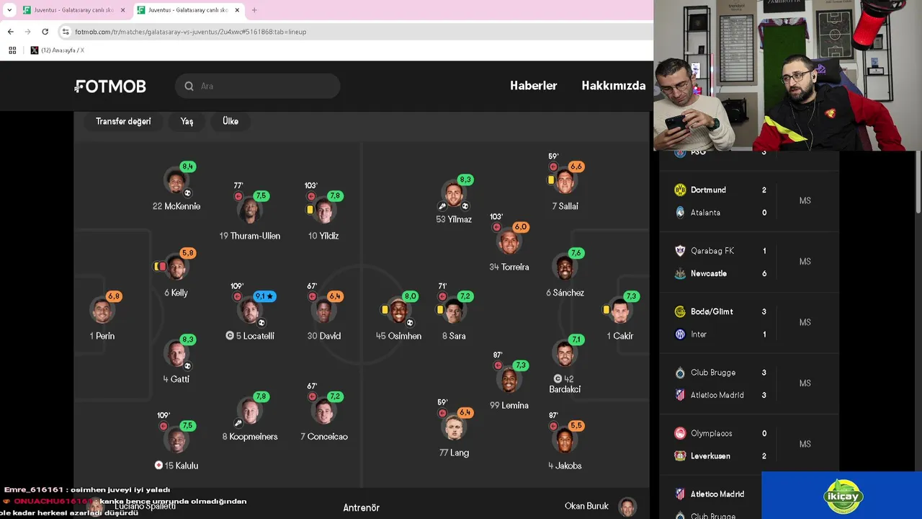Click Sara's player avatar
The width and height of the screenshot is (922, 519).
click(x=454, y=311)
